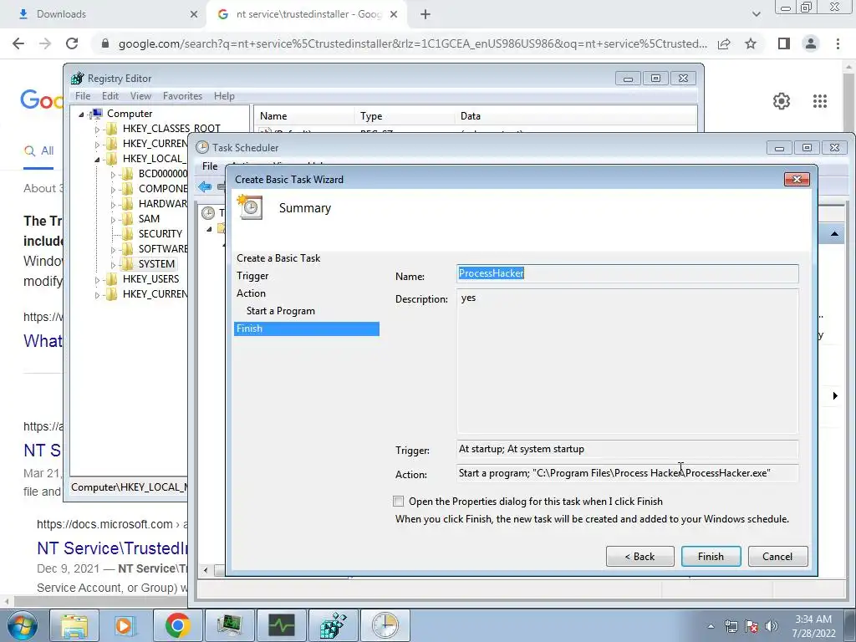The image size is (856, 642).
Task: Go back in Chrome
Action: coord(18,43)
